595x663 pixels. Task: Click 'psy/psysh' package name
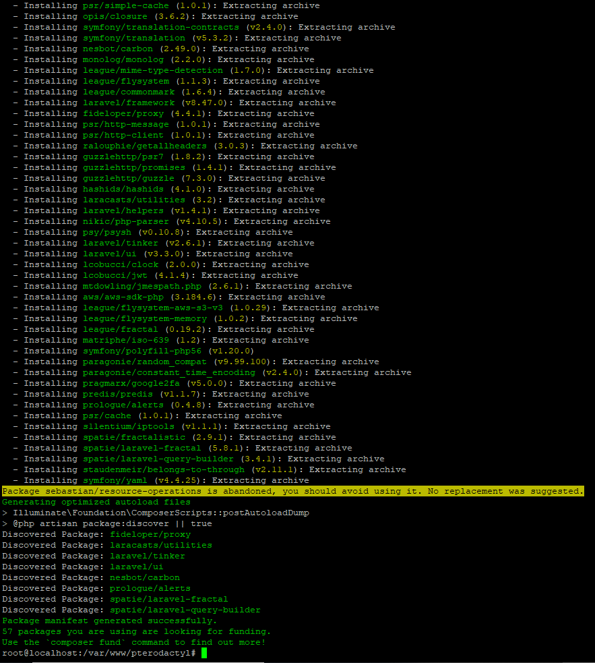coord(107,232)
